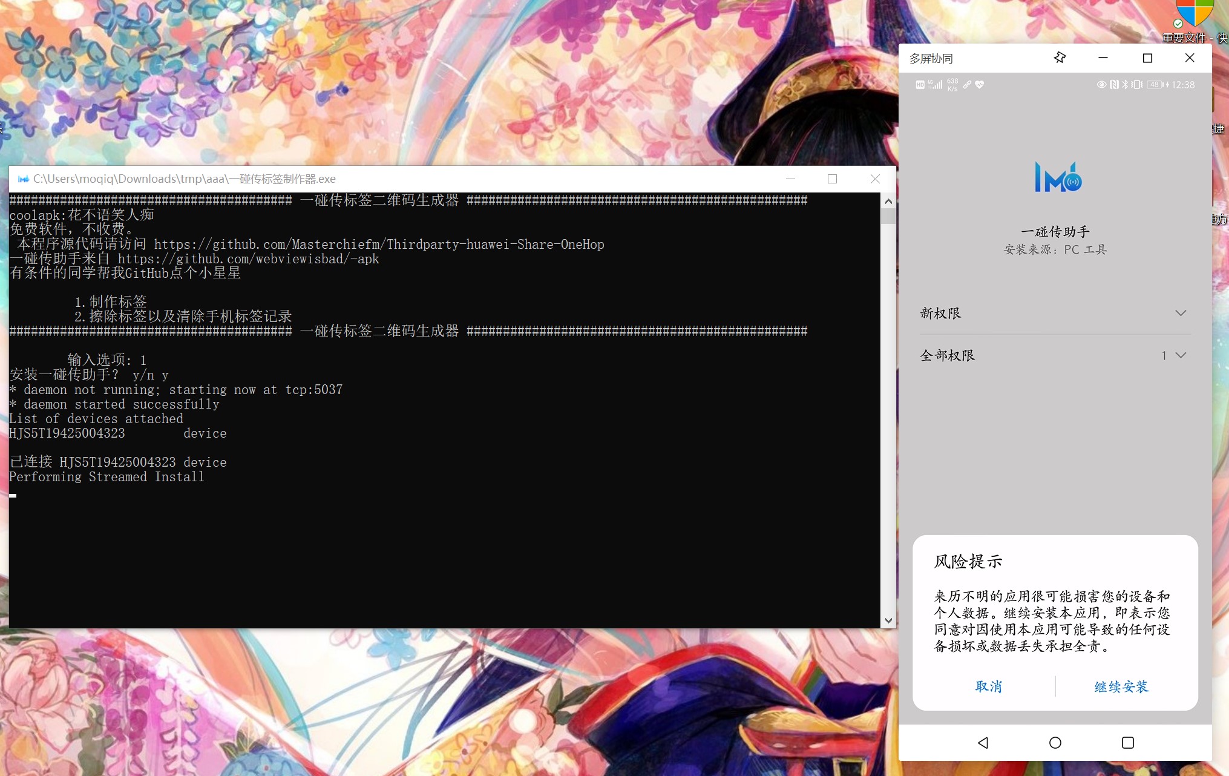Click the Thirdparty-huawei-Share-OneHop GitHub URL text
The image size is (1229, 776).
(379, 244)
